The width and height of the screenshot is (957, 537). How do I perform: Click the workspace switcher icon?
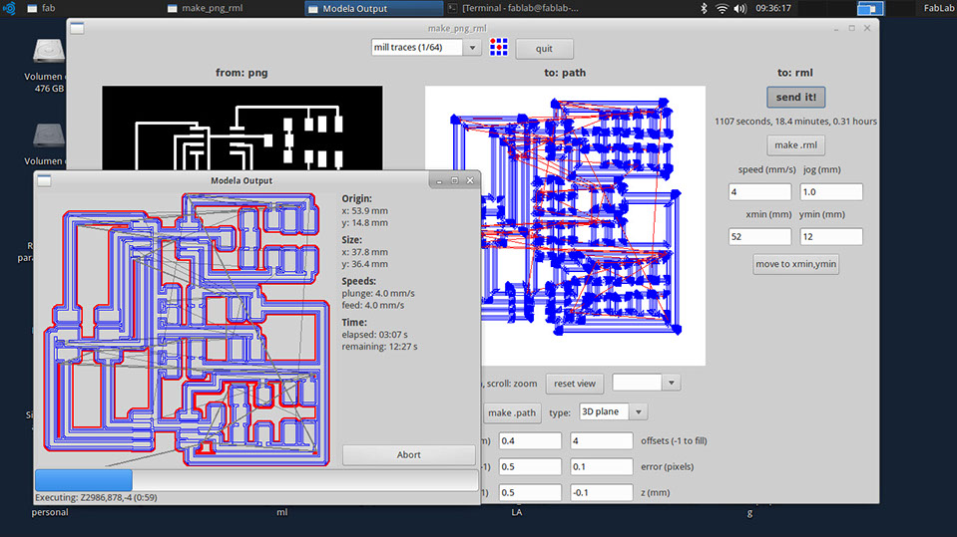[x=870, y=8]
